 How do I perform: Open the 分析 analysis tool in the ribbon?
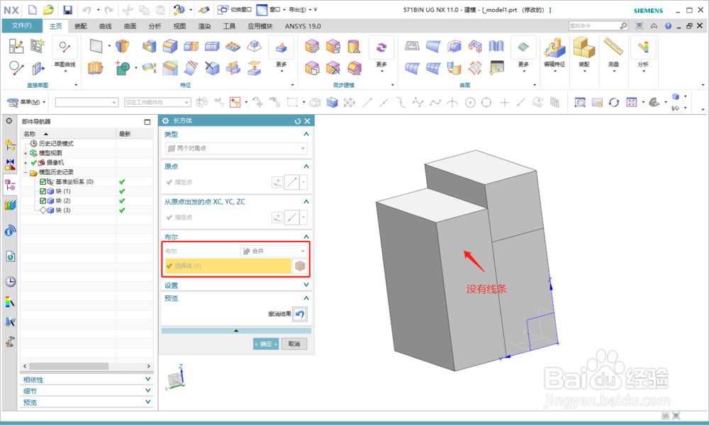[x=643, y=55]
